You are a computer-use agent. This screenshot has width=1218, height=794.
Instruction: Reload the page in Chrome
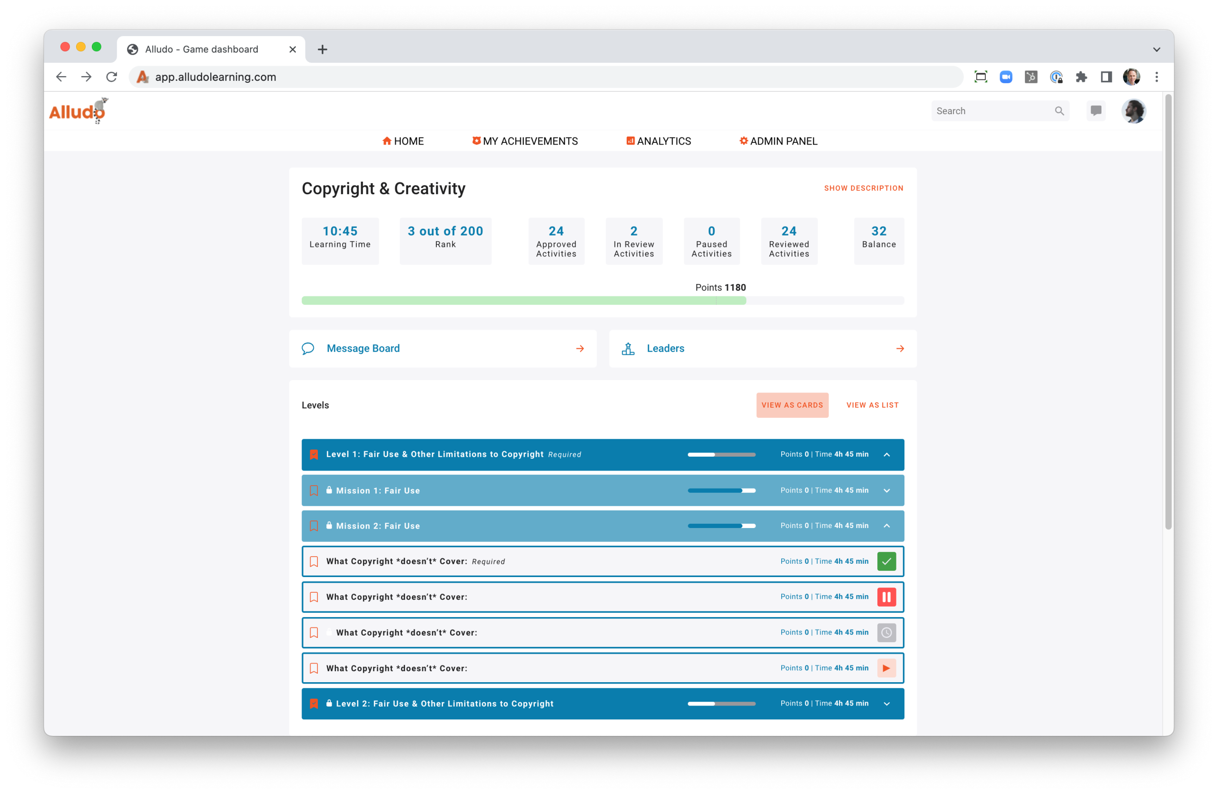pos(111,77)
